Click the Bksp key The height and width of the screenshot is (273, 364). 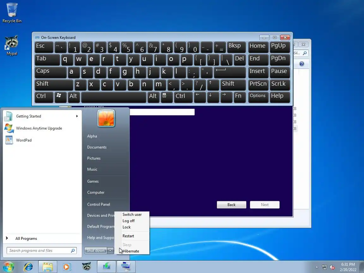click(236, 47)
